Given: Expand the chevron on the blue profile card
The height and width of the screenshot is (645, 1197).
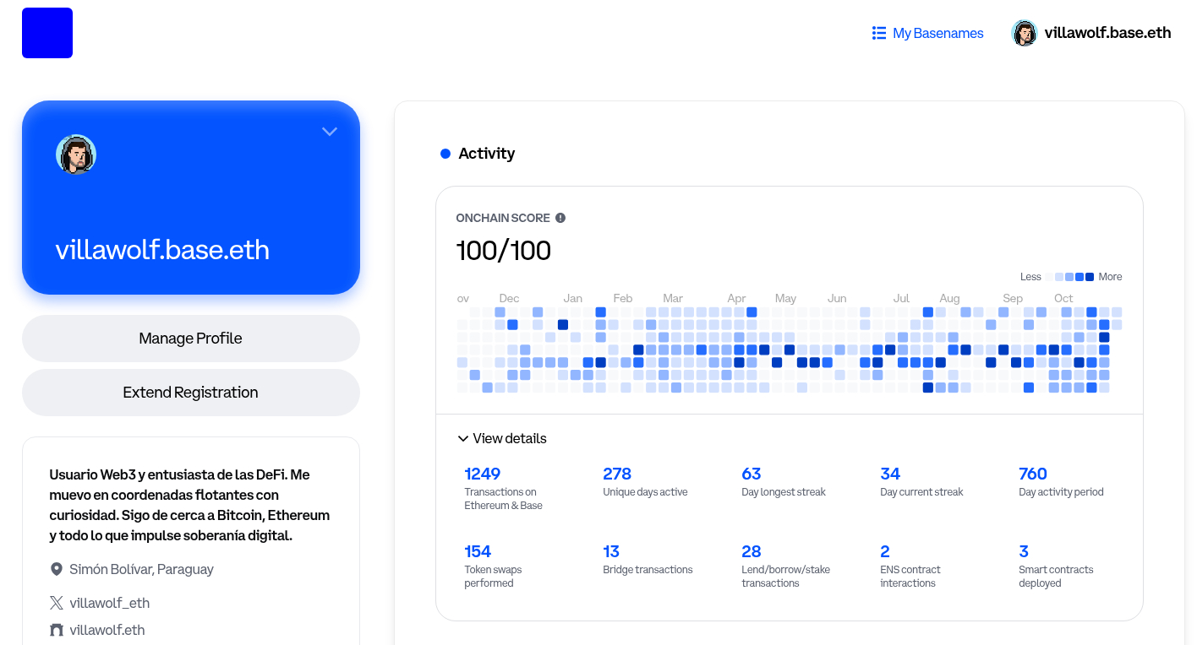Looking at the screenshot, I should (330, 131).
